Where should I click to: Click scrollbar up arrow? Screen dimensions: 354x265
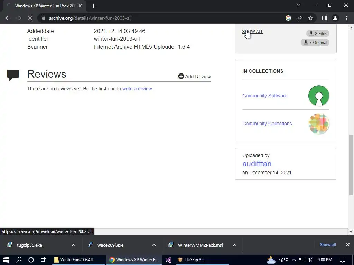click(351, 28)
